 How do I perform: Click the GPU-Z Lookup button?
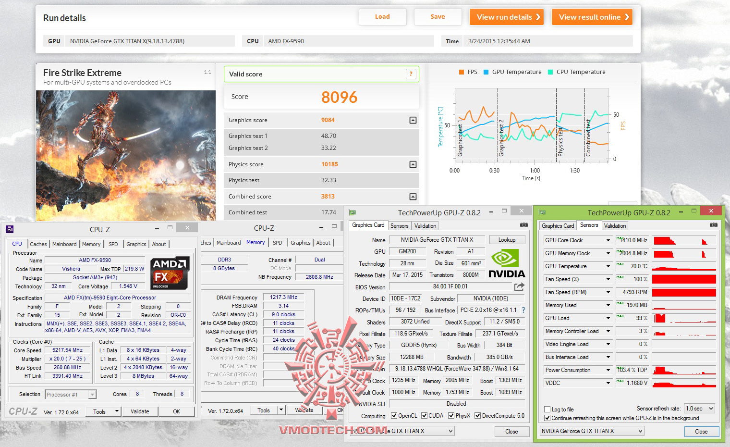(x=507, y=240)
